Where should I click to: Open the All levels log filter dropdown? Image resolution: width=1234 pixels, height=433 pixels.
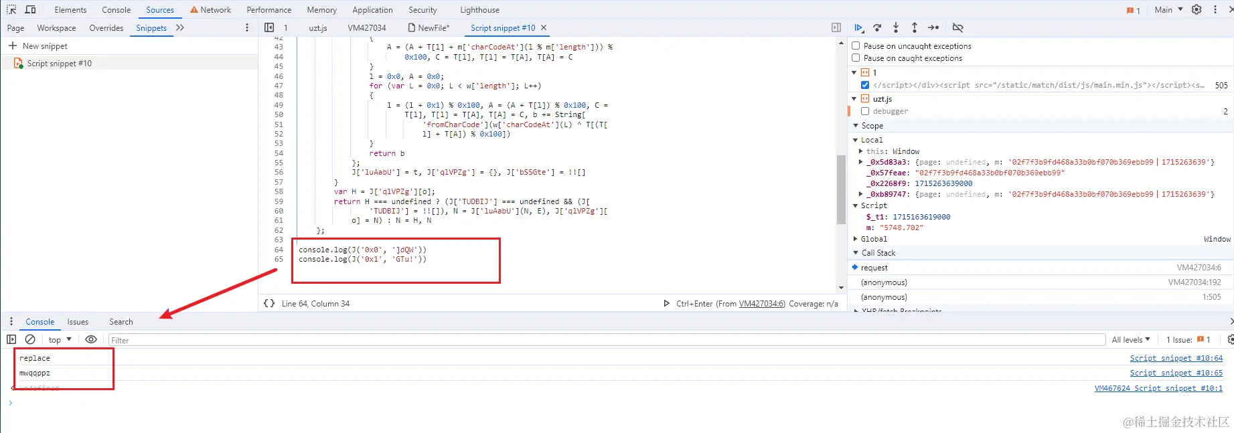1131,339
